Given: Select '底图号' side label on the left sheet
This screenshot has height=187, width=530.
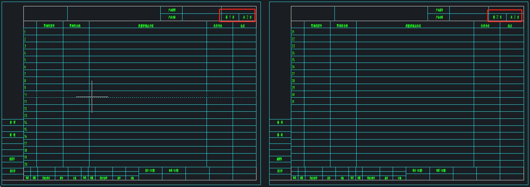Looking at the screenshot, I should click(12, 159).
